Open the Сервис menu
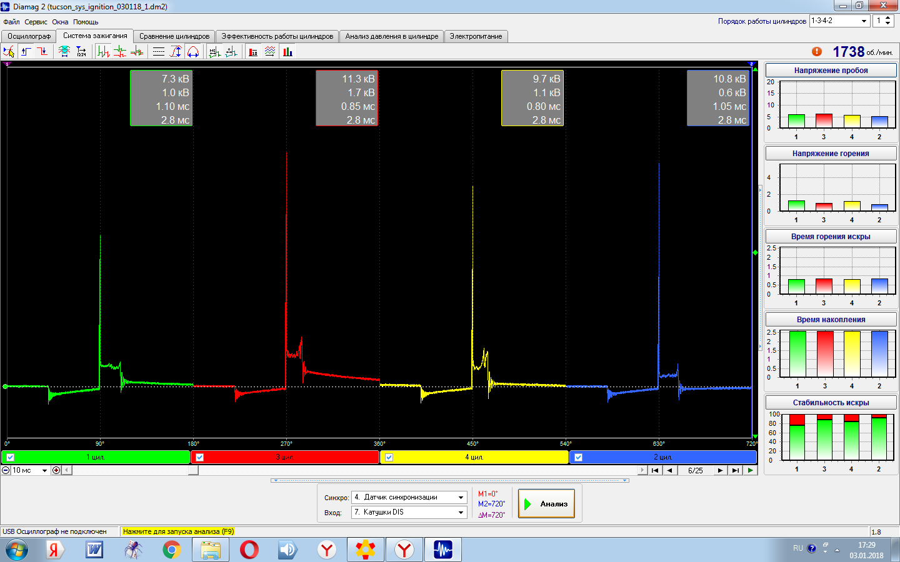Image resolution: width=900 pixels, height=562 pixels. click(36, 22)
